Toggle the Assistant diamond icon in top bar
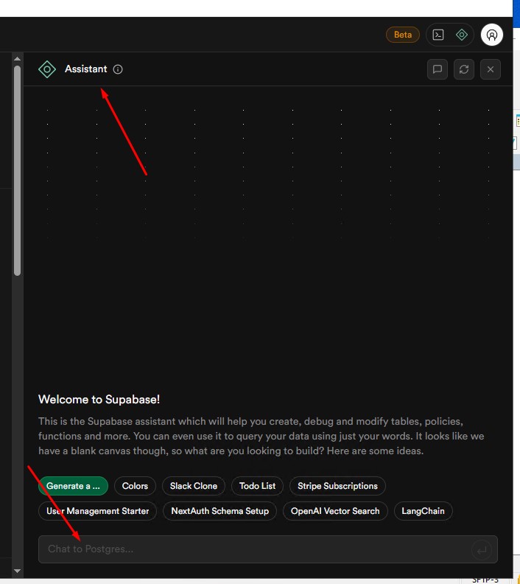The image size is (520, 584). click(462, 35)
